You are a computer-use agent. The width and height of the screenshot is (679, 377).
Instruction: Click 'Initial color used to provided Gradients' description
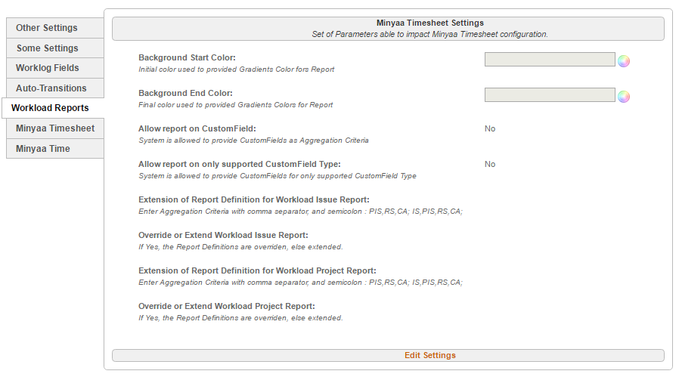click(x=237, y=70)
